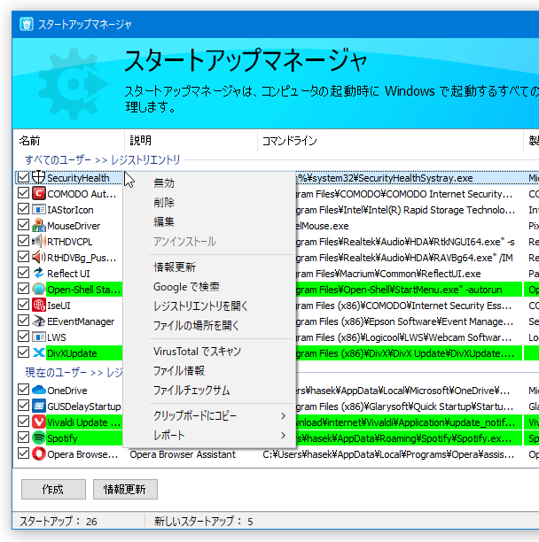This screenshot has height=542, width=539.
Task: Toggle the Reflect UI checkbox
Action: coord(23,273)
